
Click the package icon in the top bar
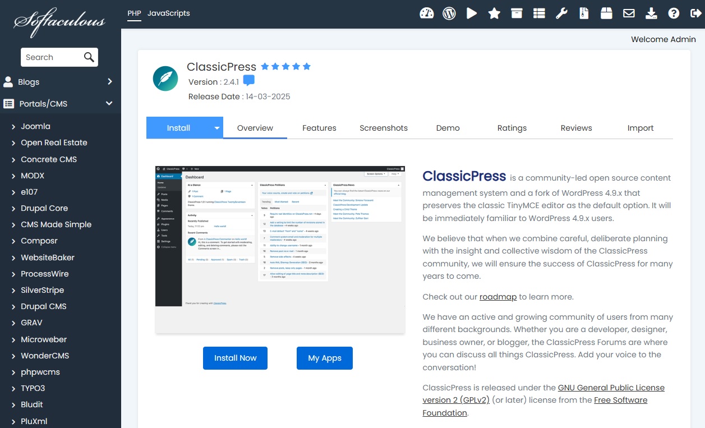point(606,13)
